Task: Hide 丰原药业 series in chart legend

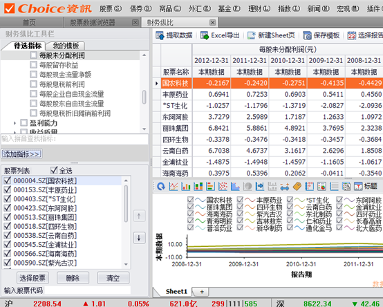Action: (240, 200)
